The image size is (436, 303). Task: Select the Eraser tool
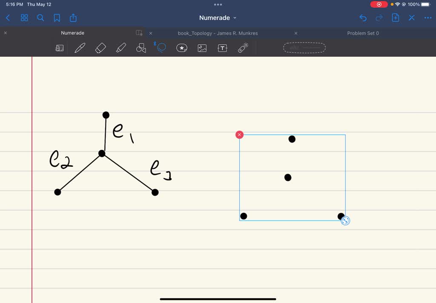click(x=100, y=48)
